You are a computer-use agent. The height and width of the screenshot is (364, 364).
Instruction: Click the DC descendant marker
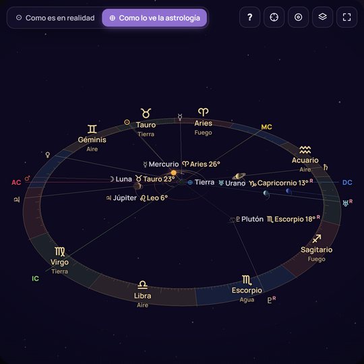347,183
